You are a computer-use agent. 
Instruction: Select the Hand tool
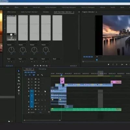pos(19,90)
